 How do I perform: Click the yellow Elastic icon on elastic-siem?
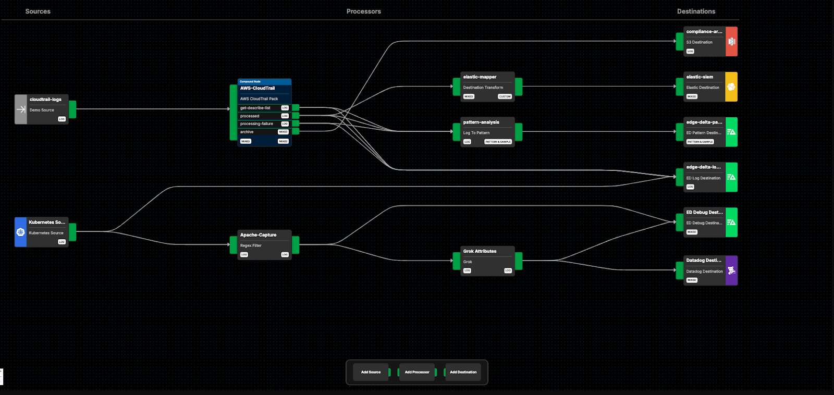point(731,87)
